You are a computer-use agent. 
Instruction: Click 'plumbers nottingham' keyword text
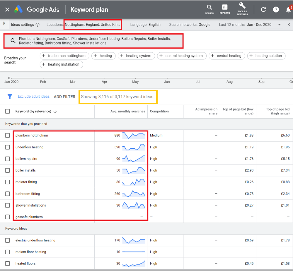click(x=32, y=135)
